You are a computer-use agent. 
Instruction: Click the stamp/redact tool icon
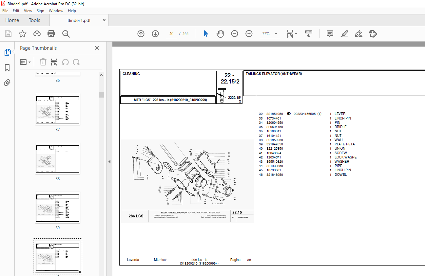click(x=373, y=34)
